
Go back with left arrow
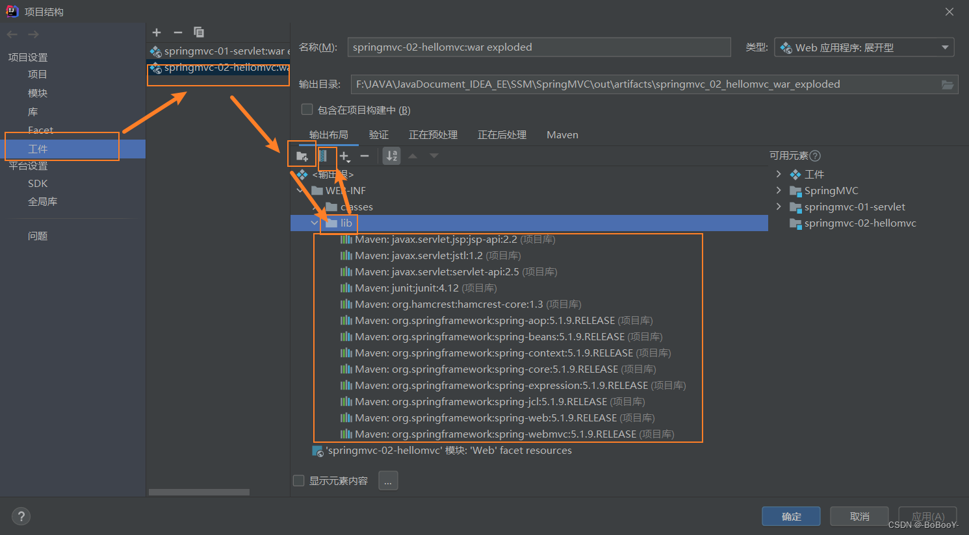(12, 34)
